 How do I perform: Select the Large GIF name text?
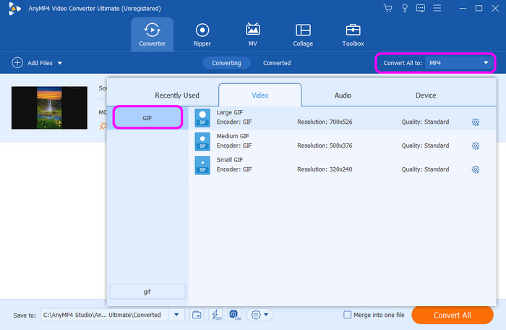pyautogui.click(x=229, y=112)
